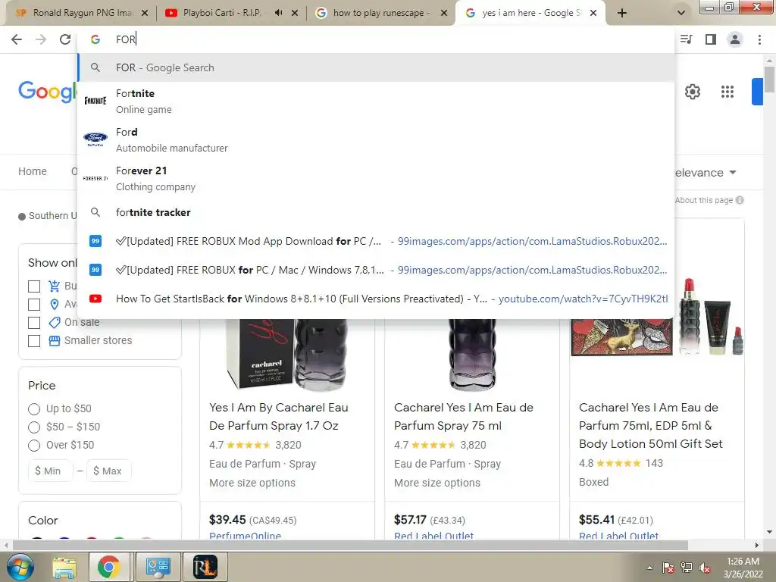The height and width of the screenshot is (582, 776).
Task: Select the Up to $50 price option
Action: point(34,408)
